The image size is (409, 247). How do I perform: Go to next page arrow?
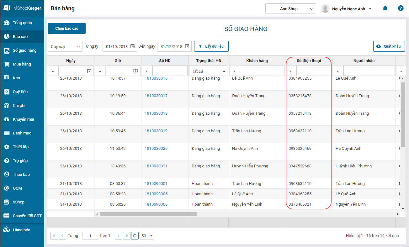[x=118, y=236]
